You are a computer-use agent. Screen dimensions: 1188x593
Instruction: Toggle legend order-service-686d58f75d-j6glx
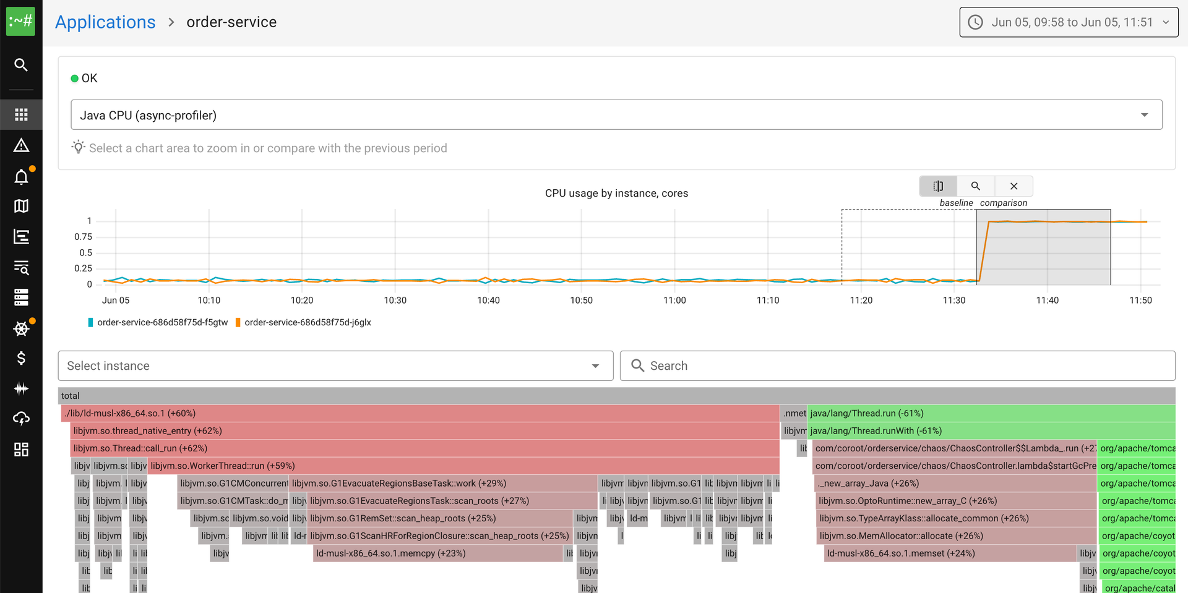(303, 322)
